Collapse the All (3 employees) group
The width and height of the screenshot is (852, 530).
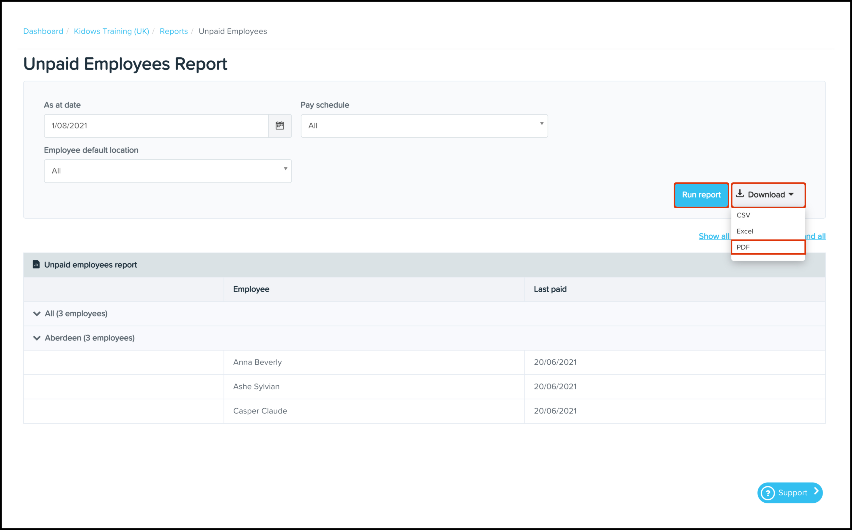(37, 314)
